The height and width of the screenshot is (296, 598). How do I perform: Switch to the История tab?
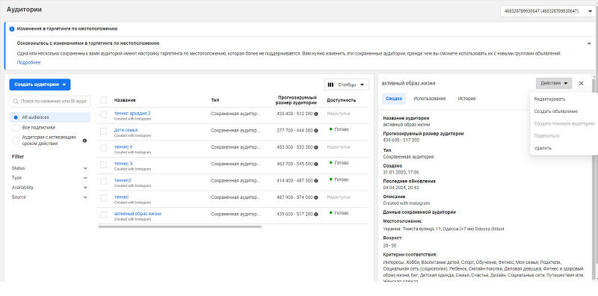pos(466,99)
